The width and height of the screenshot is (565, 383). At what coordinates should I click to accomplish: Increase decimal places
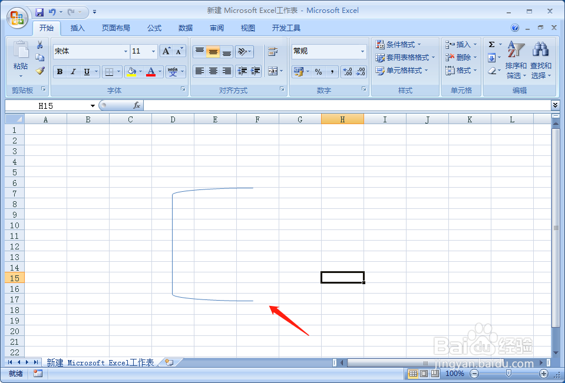[348, 72]
